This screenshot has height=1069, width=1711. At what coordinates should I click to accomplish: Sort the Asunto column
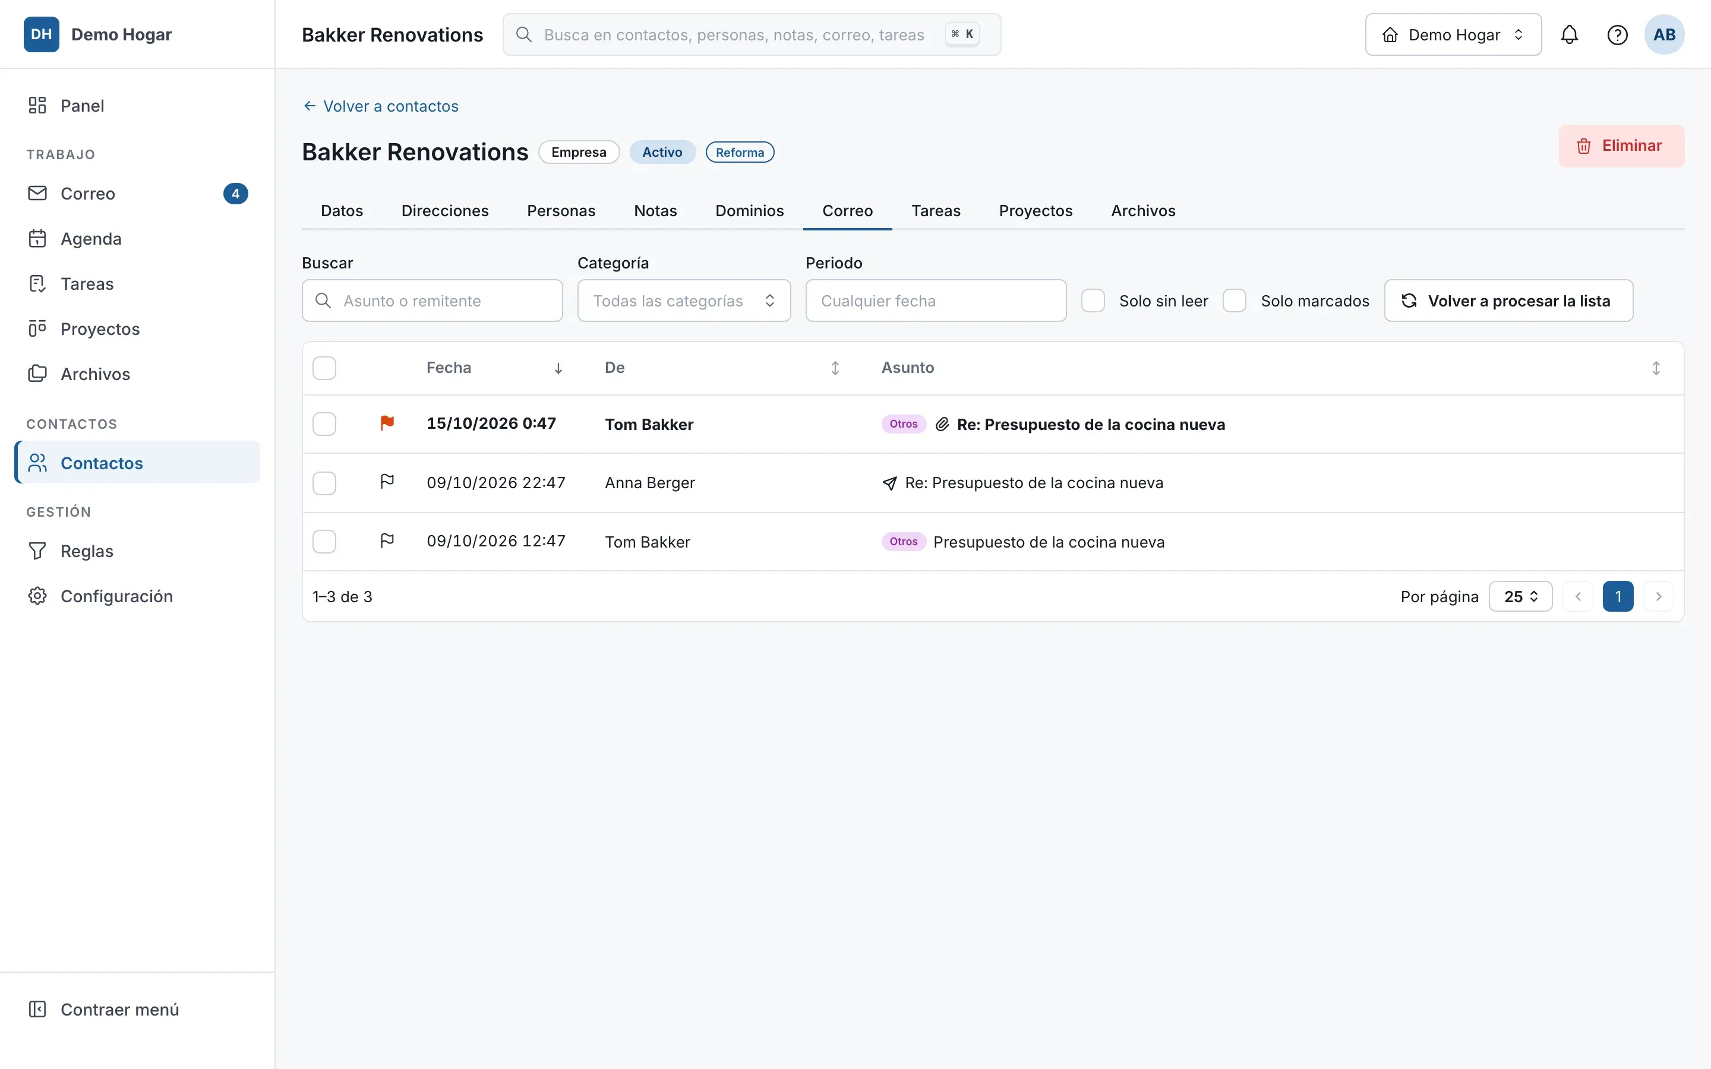tap(1655, 368)
